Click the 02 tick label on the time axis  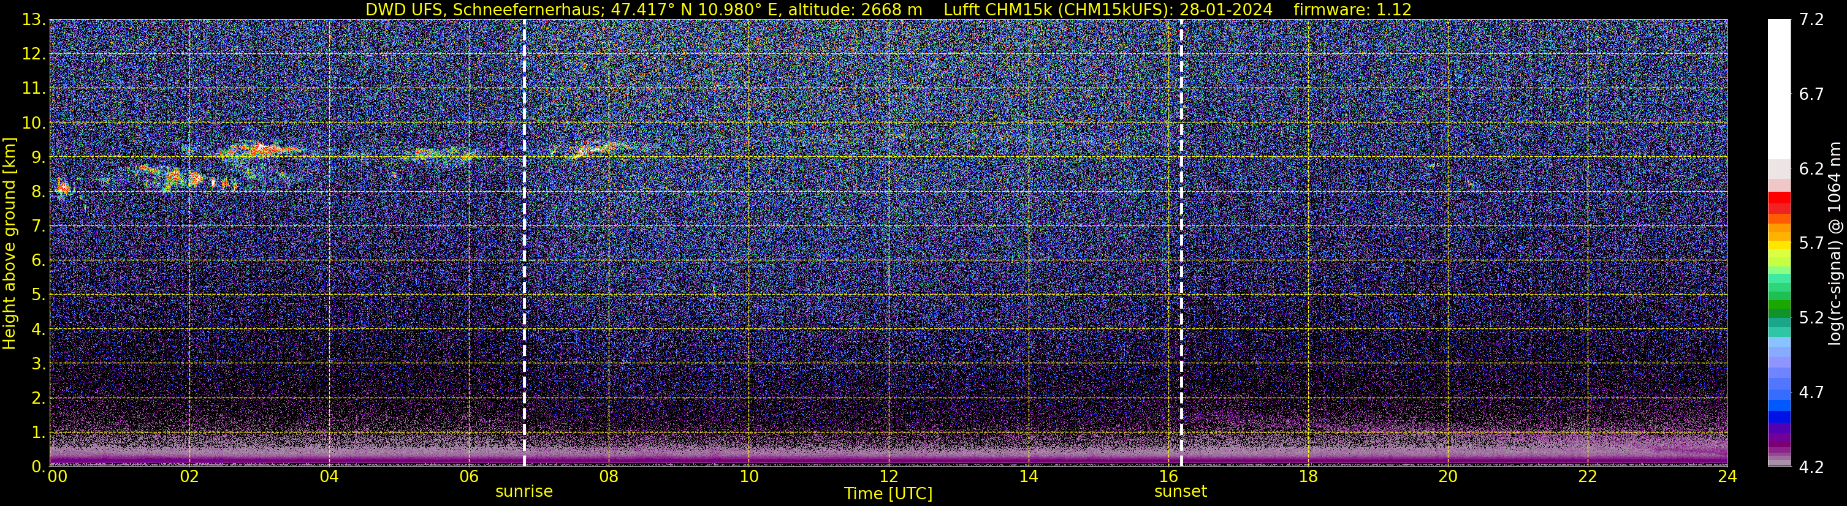pyautogui.click(x=189, y=477)
